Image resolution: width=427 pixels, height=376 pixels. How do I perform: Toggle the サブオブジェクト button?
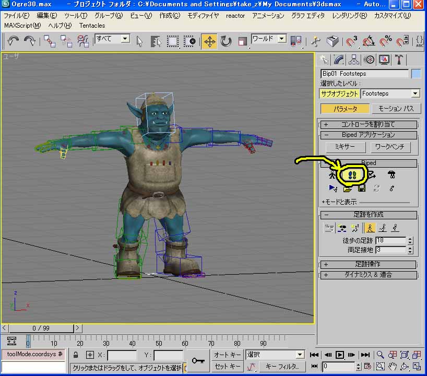[339, 93]
